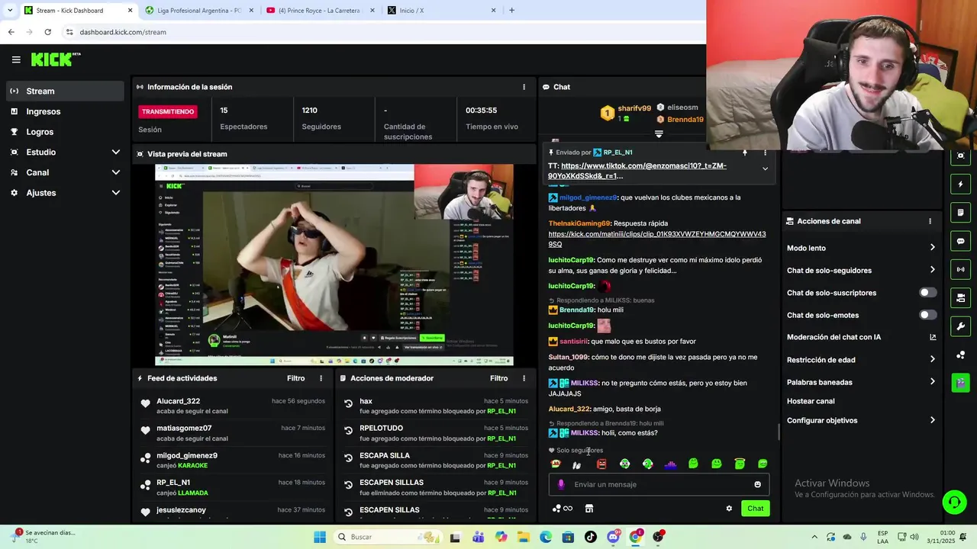
Task: Insert the red angry face emote
Action: [x=601, y=464]
